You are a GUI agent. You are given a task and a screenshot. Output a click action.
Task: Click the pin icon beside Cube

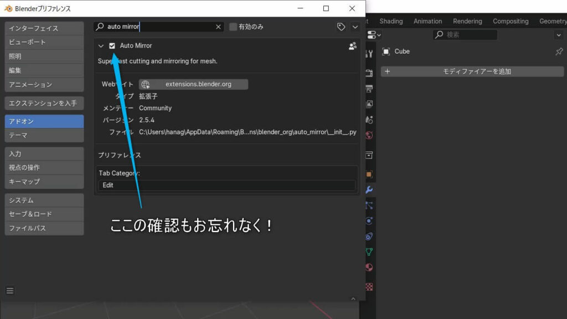pyautogui.click(x=559, y=52)
